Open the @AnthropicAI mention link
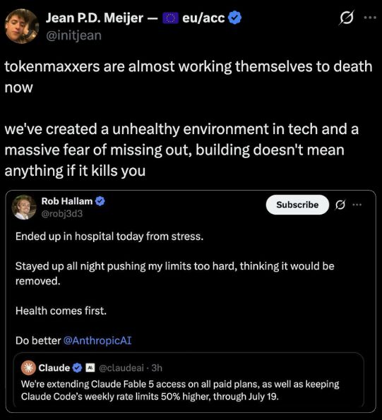Image resolution: width=382 pixels, height=420 pixels. coord(97,340)
